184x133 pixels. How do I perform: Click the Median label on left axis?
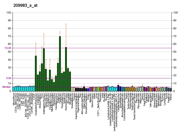(x=7, y=87)
